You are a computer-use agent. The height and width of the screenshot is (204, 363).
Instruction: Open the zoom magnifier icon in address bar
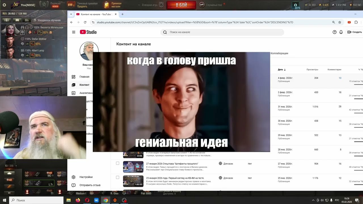(334, 22)
